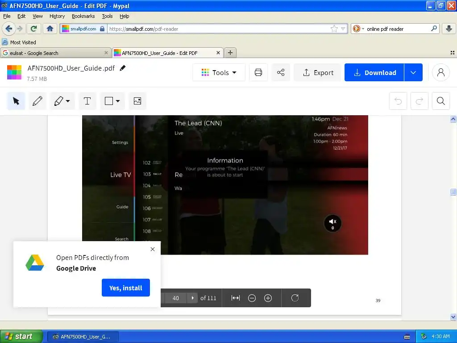Click the undo button
Screen dimensions: 457x343
pyautogui.click(x=398, y=101)
